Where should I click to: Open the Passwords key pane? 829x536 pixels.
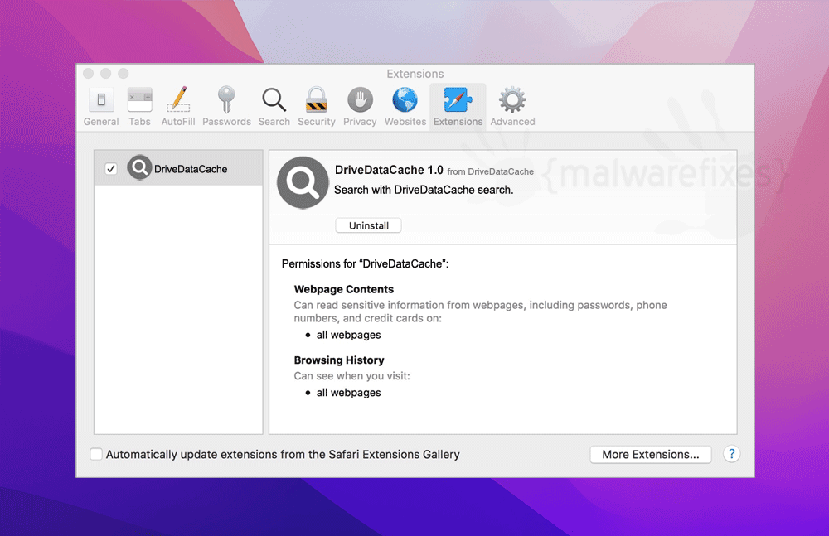226,107
